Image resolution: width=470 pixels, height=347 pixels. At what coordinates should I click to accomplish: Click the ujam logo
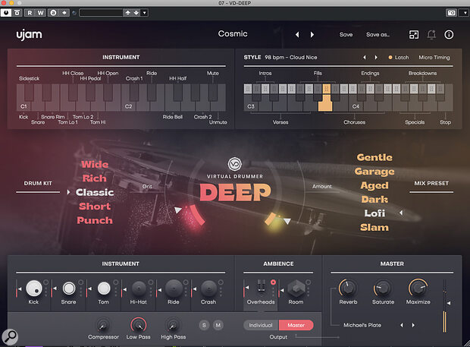pyautogui.click(x=29, y=35)
